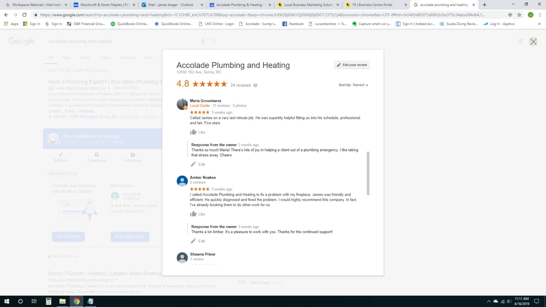
Task: Open Calculator from the taskbar
Action: pyautogui.click(x=48, y=301)
